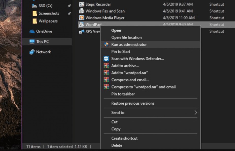
Task: Click the WordPad application icon
Action: coord(82,25)
